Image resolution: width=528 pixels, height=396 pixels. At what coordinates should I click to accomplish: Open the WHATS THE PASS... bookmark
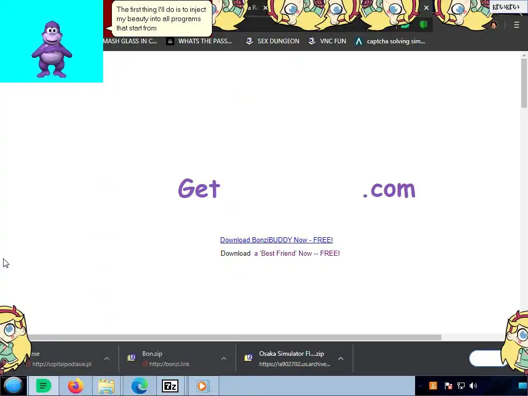tap(199, 41)
